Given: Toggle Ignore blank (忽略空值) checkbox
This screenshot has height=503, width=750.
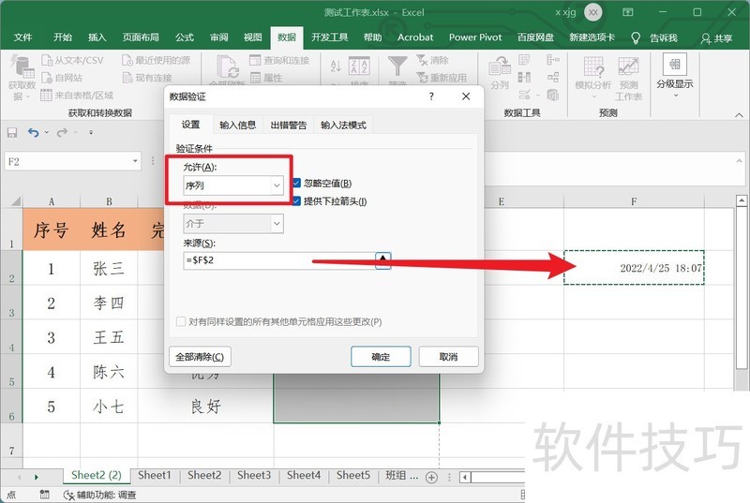Looking at the screenshot, I should tap(296, 183).
